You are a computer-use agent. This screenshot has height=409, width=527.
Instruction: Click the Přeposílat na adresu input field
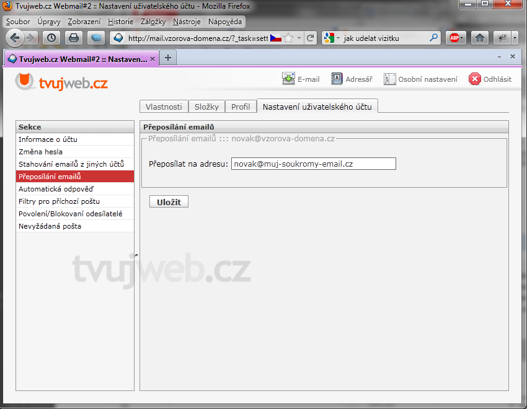coord(313,164)
